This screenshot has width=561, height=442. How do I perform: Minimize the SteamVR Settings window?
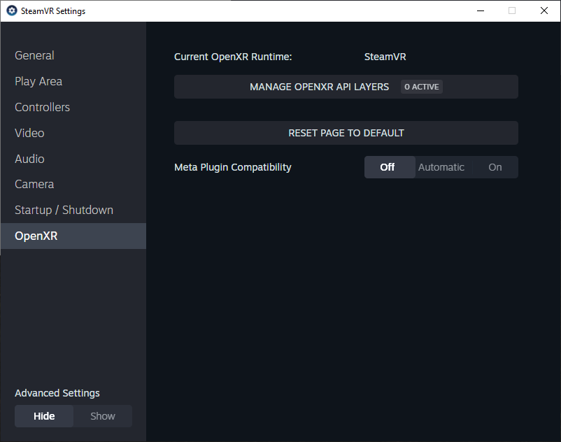pyautogui.click(x=481, y=10)
